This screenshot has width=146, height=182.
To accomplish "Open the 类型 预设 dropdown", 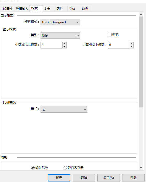I will pyautogui.click(x=60, y=35).
